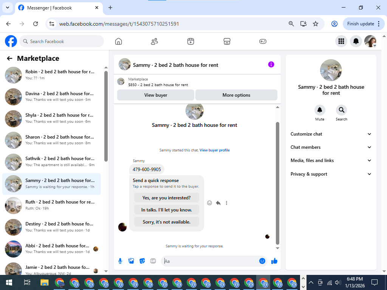Expand the Customize chat section
The image size is (387, 290).
(331, 134)
